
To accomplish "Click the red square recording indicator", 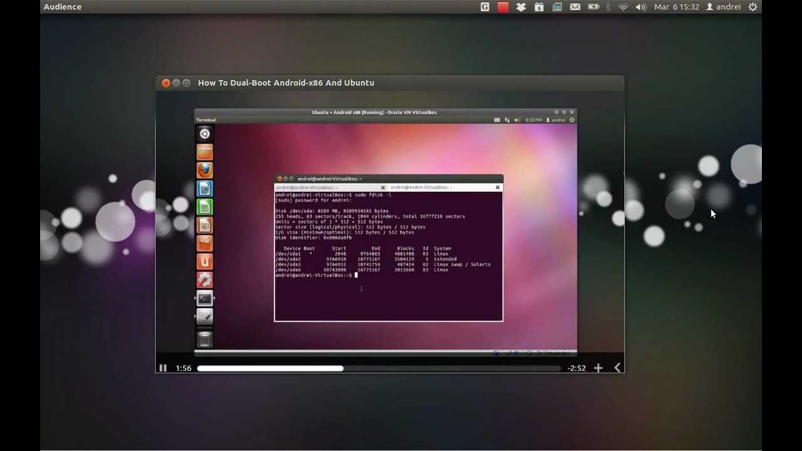I will (x=503, y=7).
